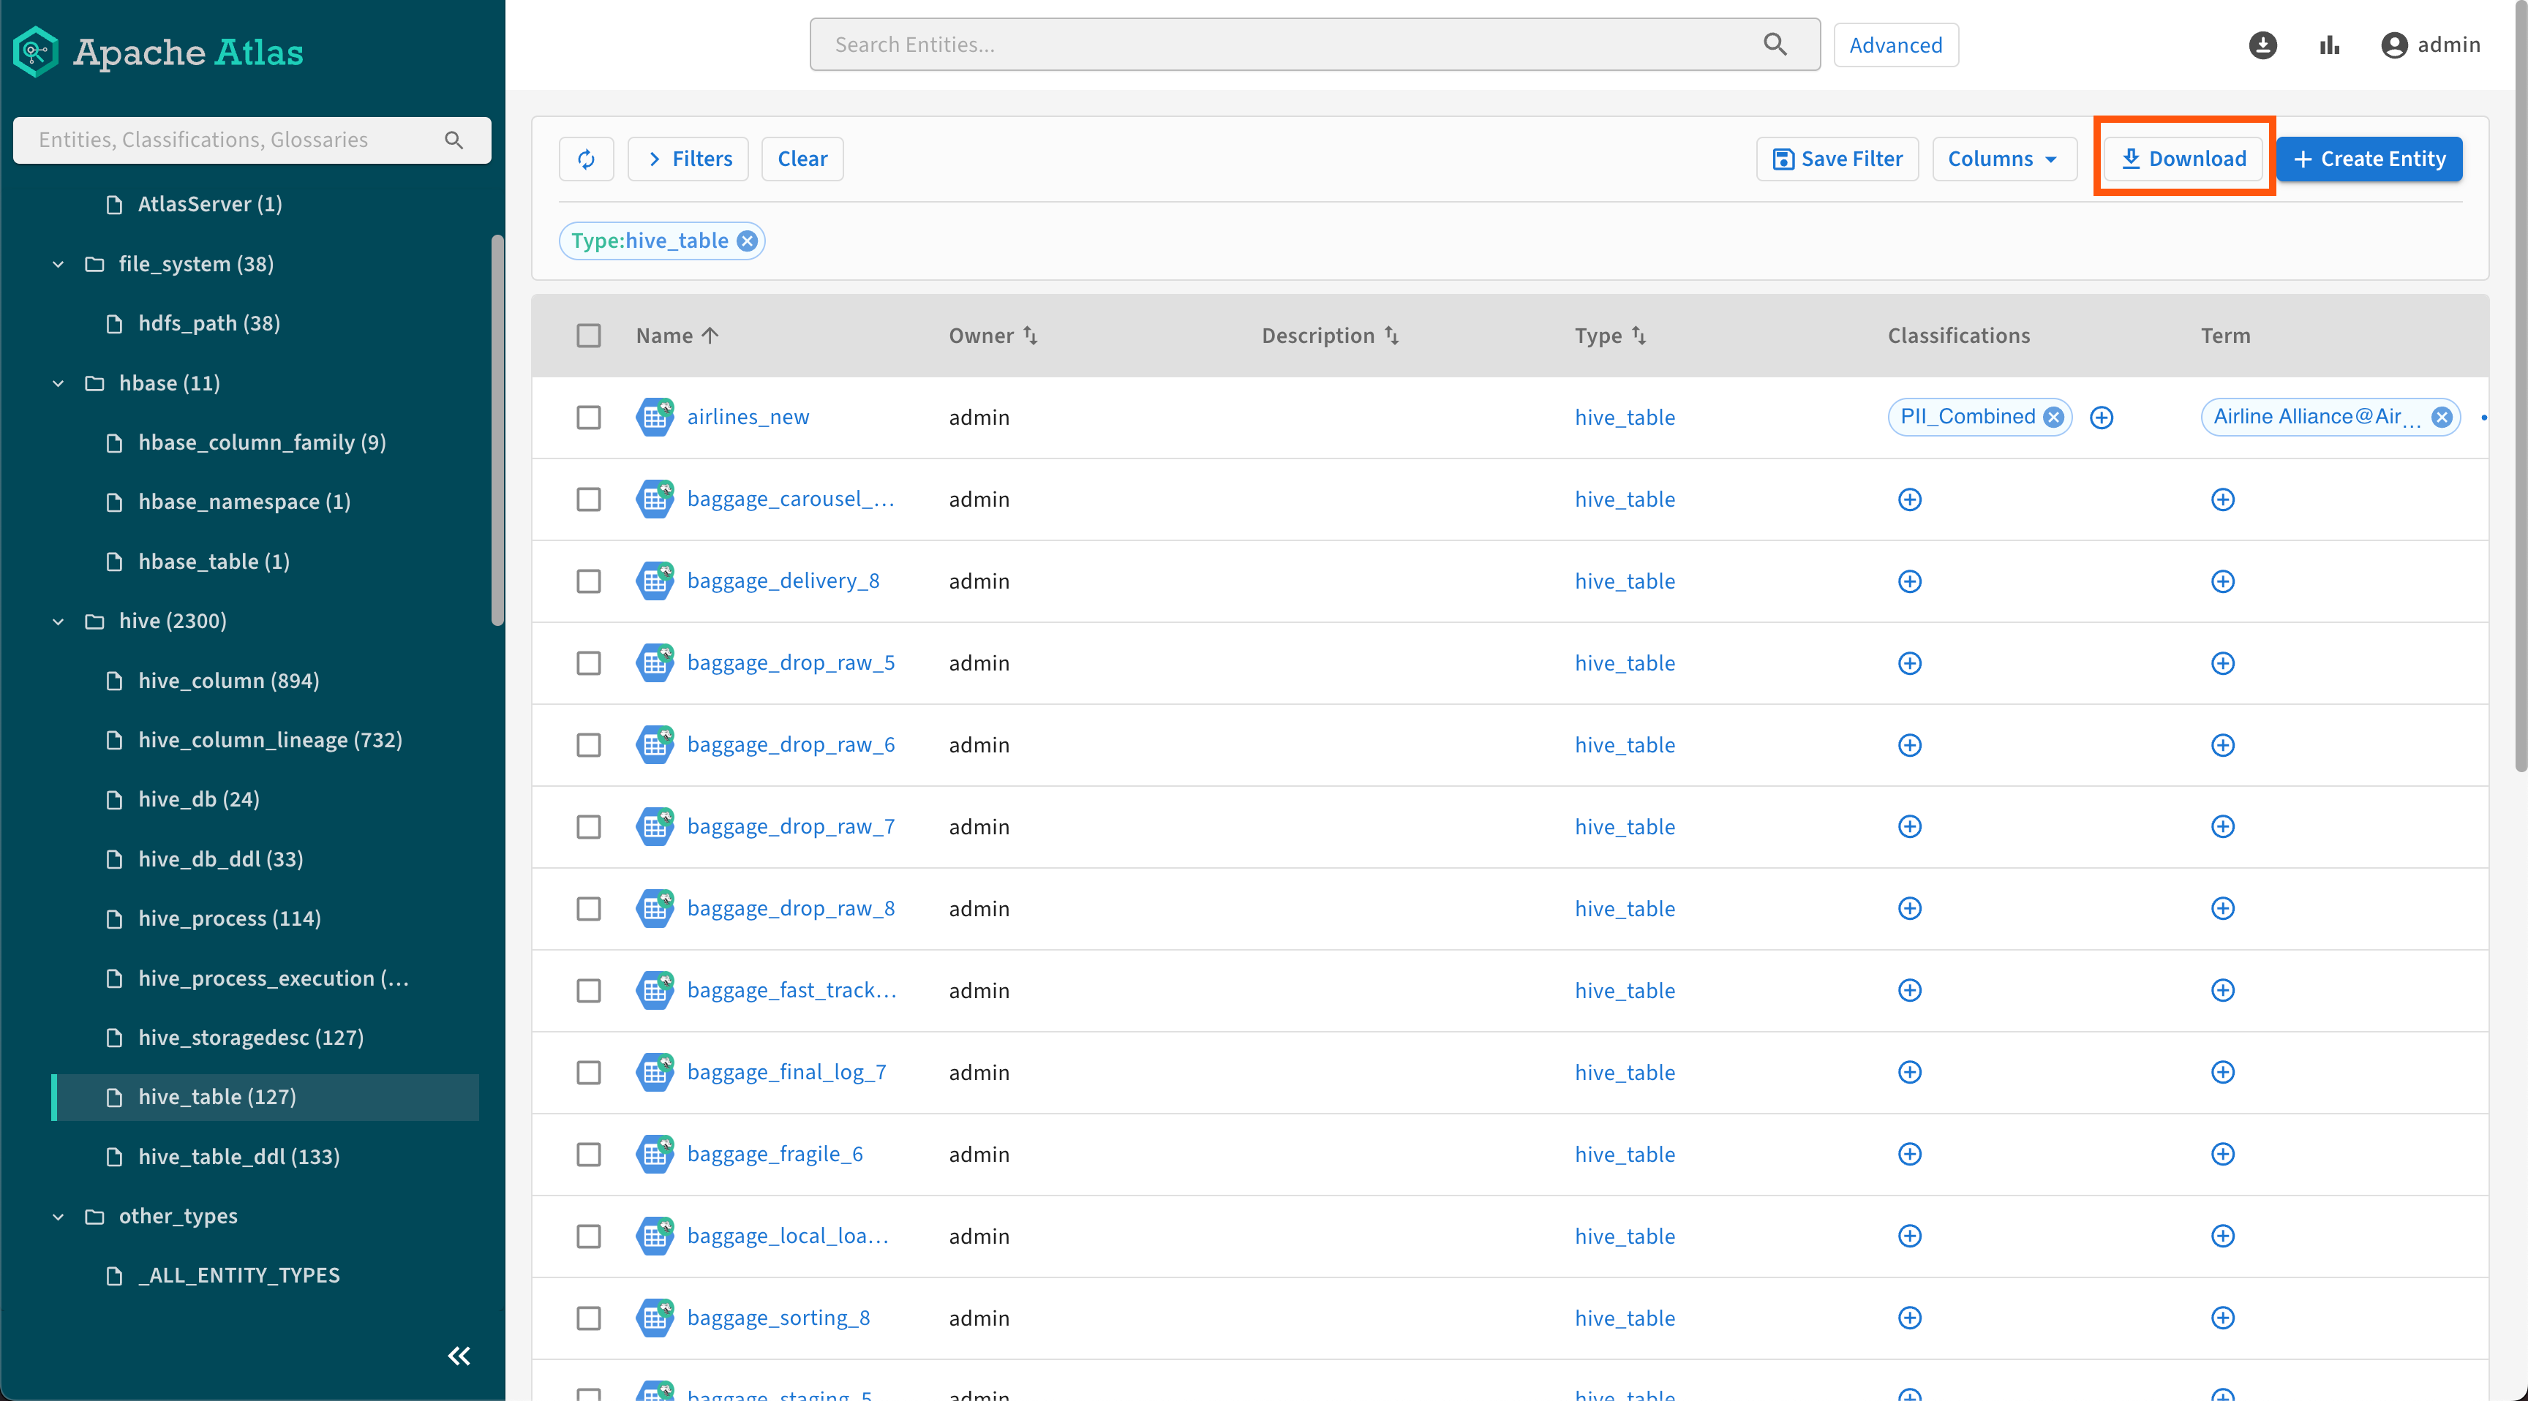Check the airlines_new row checkbox

(x=588, y=417)
